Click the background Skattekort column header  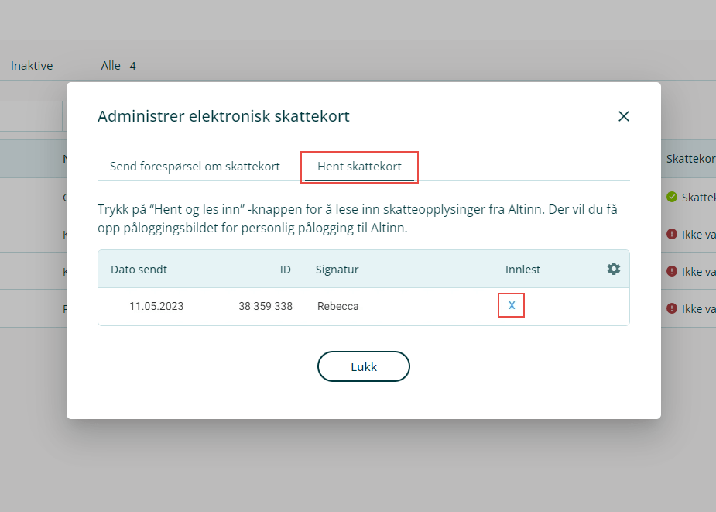point(690,159)
